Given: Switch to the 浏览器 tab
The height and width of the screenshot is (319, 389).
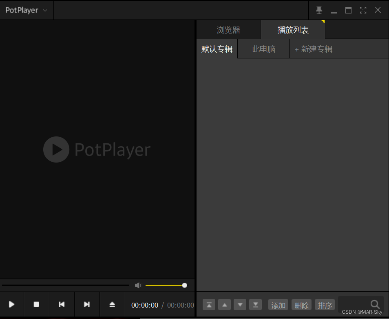Looking at the screenshot, I should click(x=228, y=30).
